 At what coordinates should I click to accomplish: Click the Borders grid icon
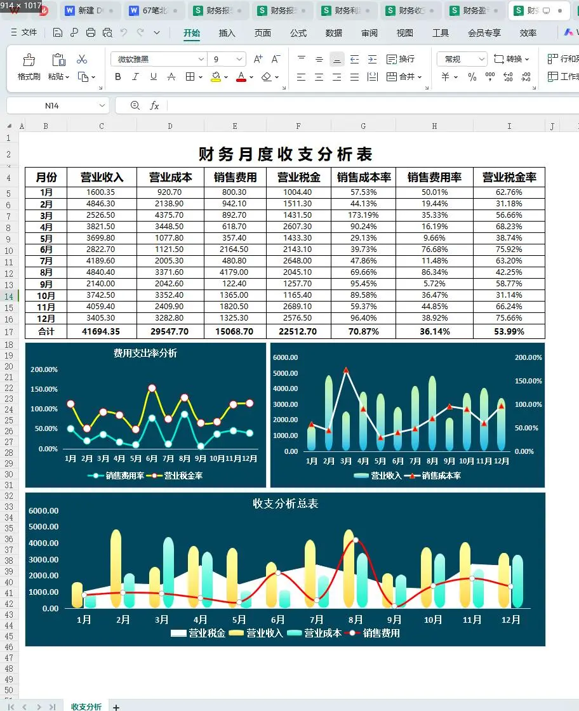(190, 77)
